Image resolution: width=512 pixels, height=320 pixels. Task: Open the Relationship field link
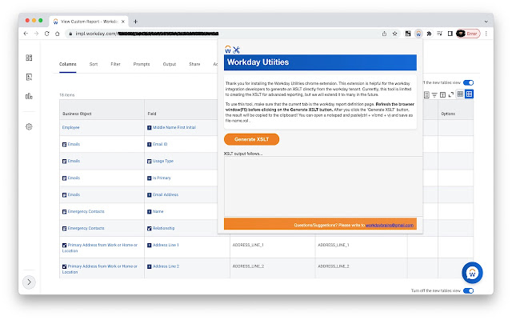click(x=163, y=228)
